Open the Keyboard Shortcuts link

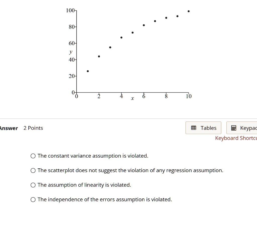click(x=236, y=138)
